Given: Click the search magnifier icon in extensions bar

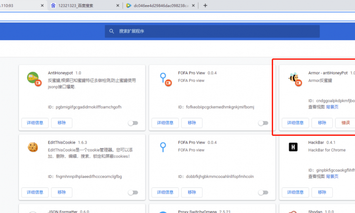Looking at the screenshot, I should click(111, 31).
